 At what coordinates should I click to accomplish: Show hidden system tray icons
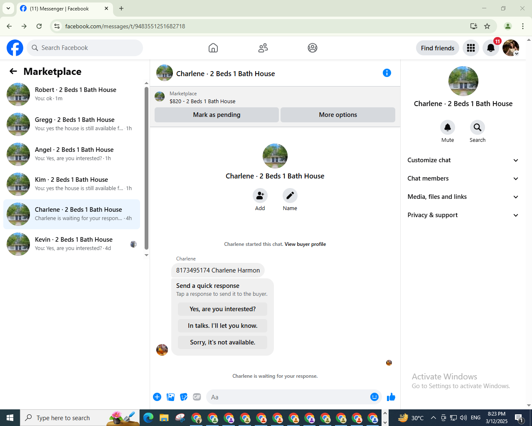pos(433,418)
